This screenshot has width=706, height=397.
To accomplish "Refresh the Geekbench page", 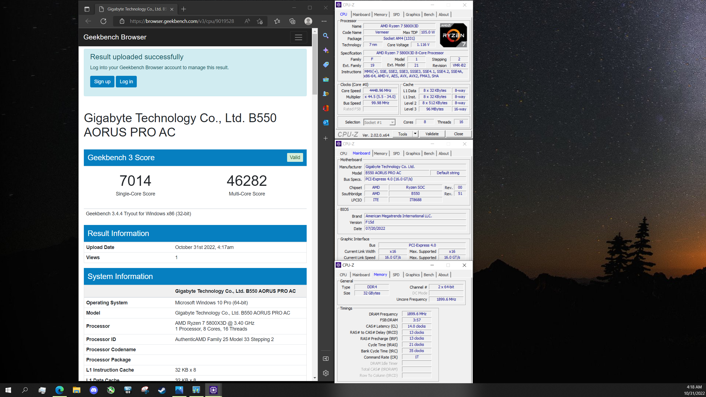I will pyautogui.click(x=103, y=21).
